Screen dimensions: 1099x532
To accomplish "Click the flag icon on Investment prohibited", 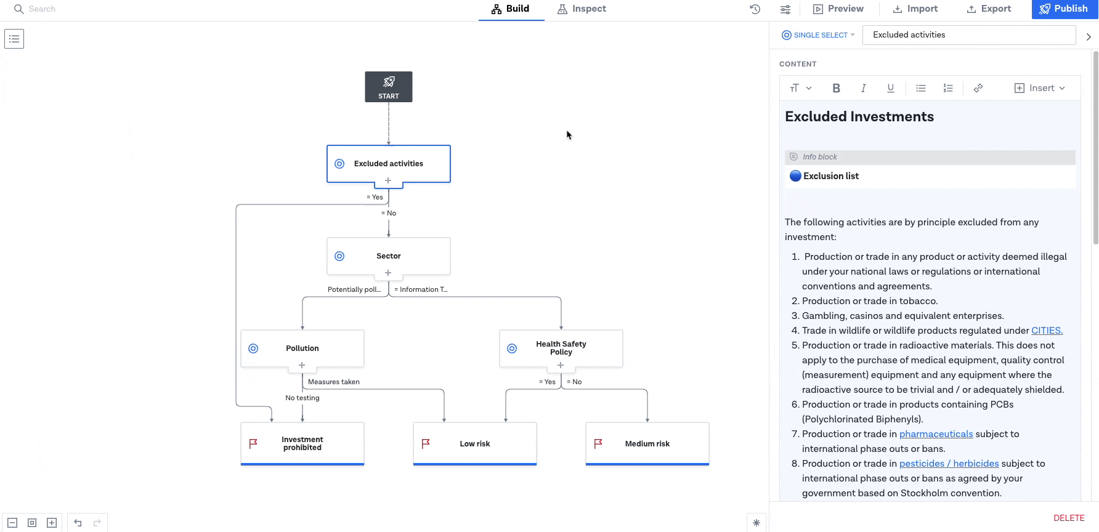I will tap(253, 443).
